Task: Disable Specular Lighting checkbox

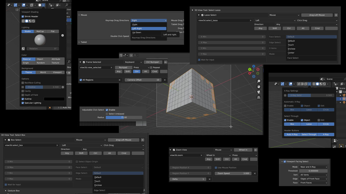Action: tap(23, 103)
